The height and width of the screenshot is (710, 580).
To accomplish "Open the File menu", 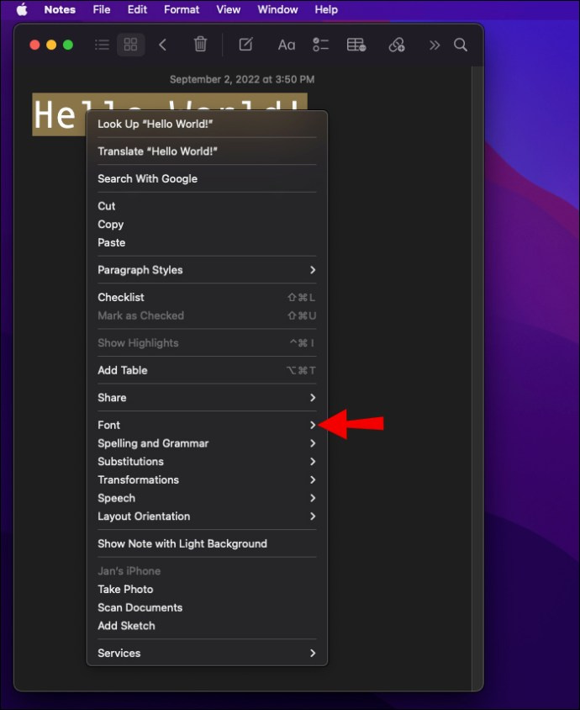I will [102, 9].
